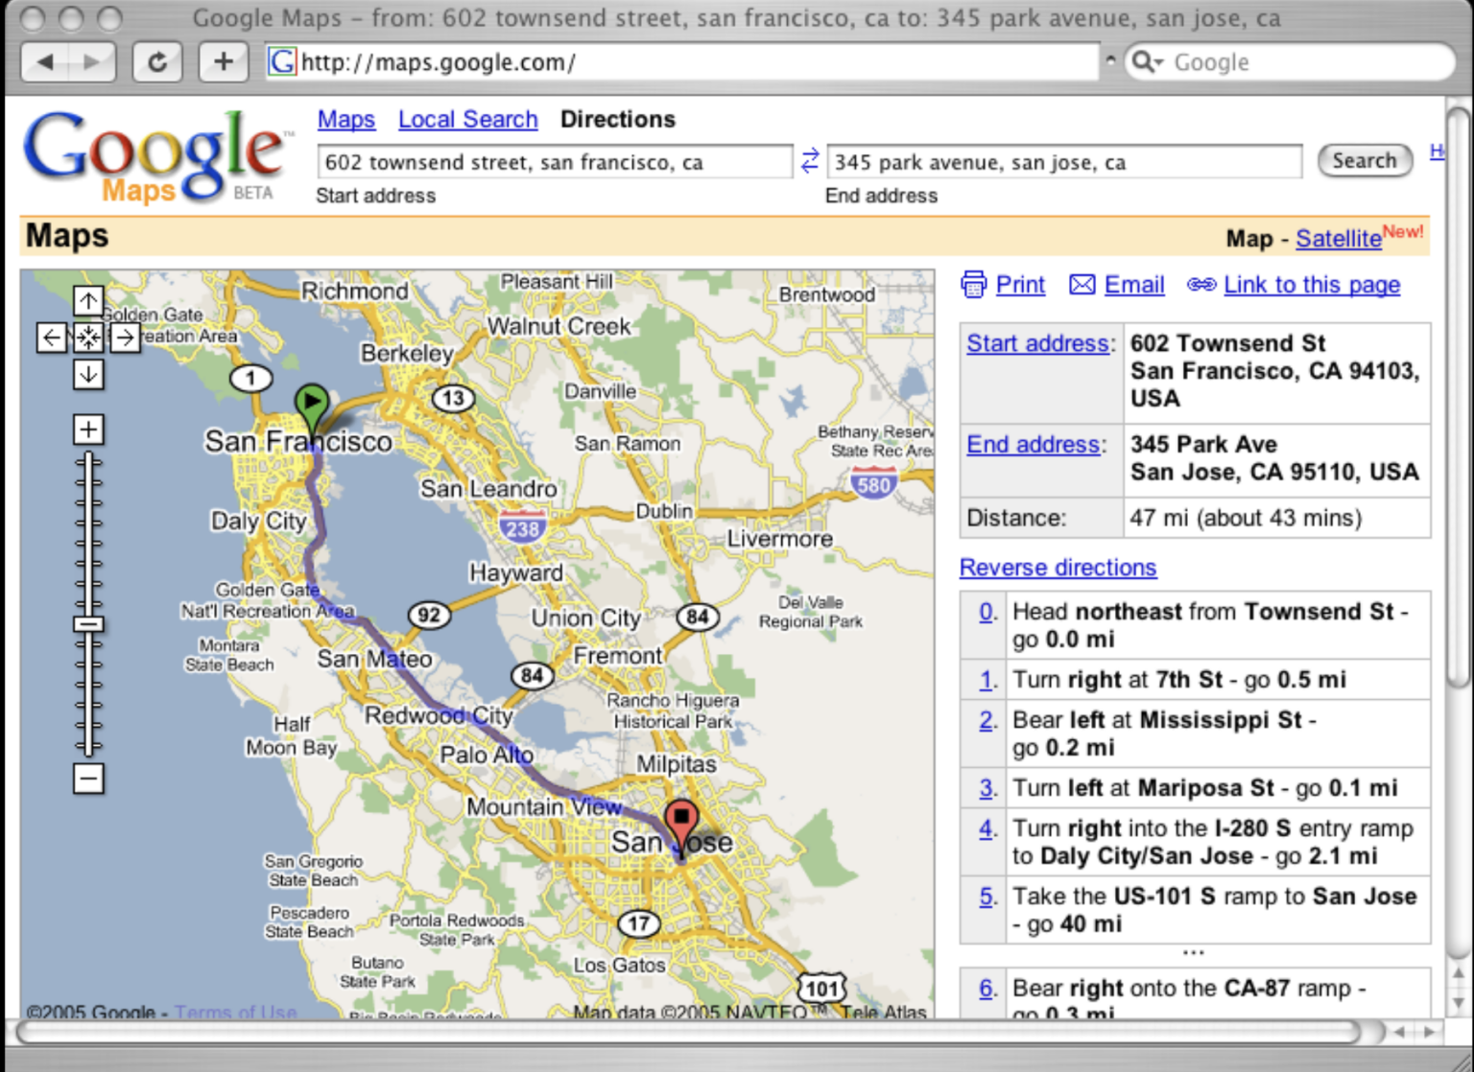Zoom in with the plus button
1474x1072 pixels.
click(88, 430)
